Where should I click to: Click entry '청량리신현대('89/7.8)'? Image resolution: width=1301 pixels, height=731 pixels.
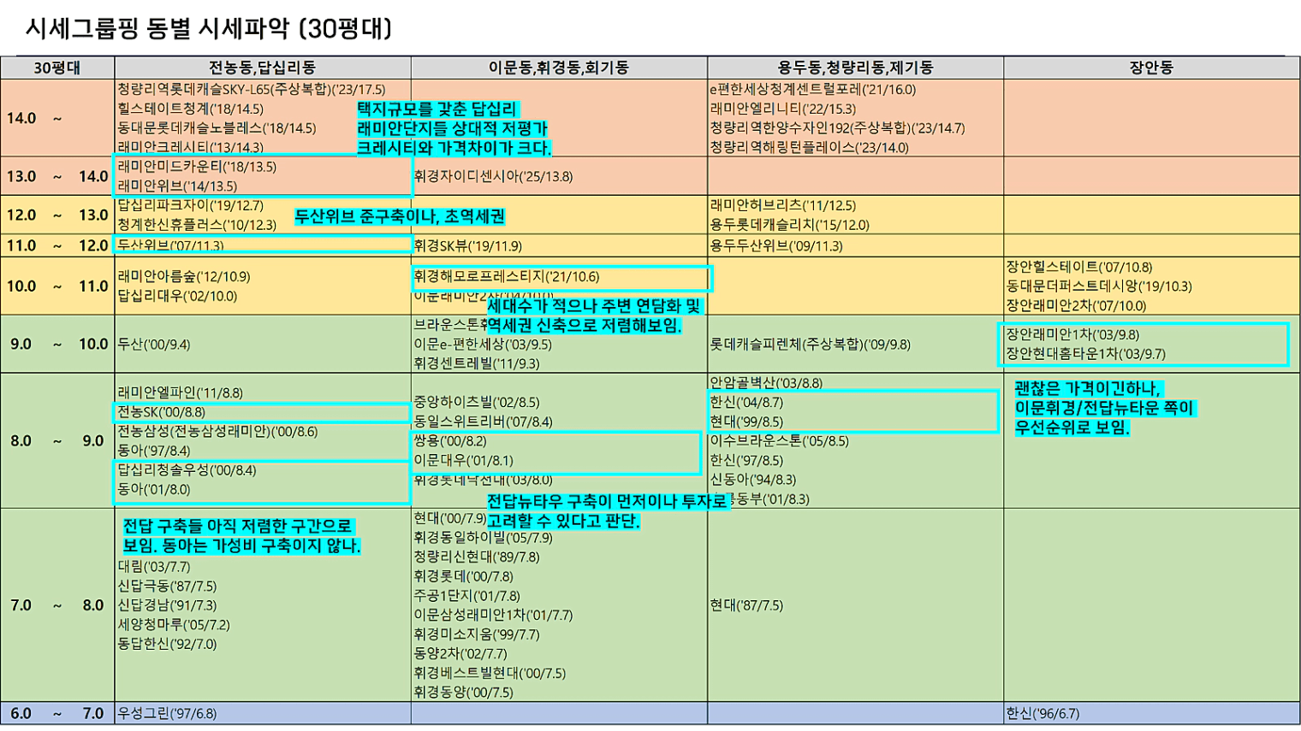477,557
